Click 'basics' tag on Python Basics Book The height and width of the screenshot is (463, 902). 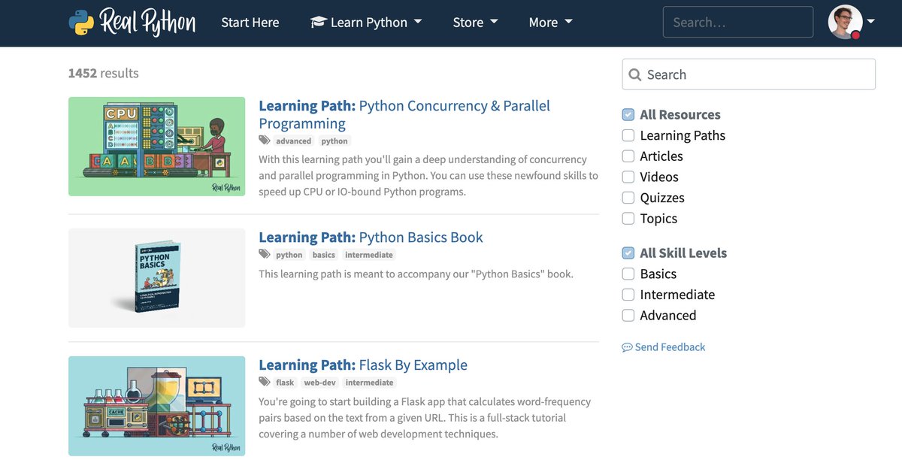pos(324,255)
